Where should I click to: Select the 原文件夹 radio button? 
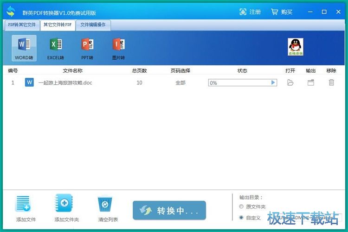tap(241, 207)
